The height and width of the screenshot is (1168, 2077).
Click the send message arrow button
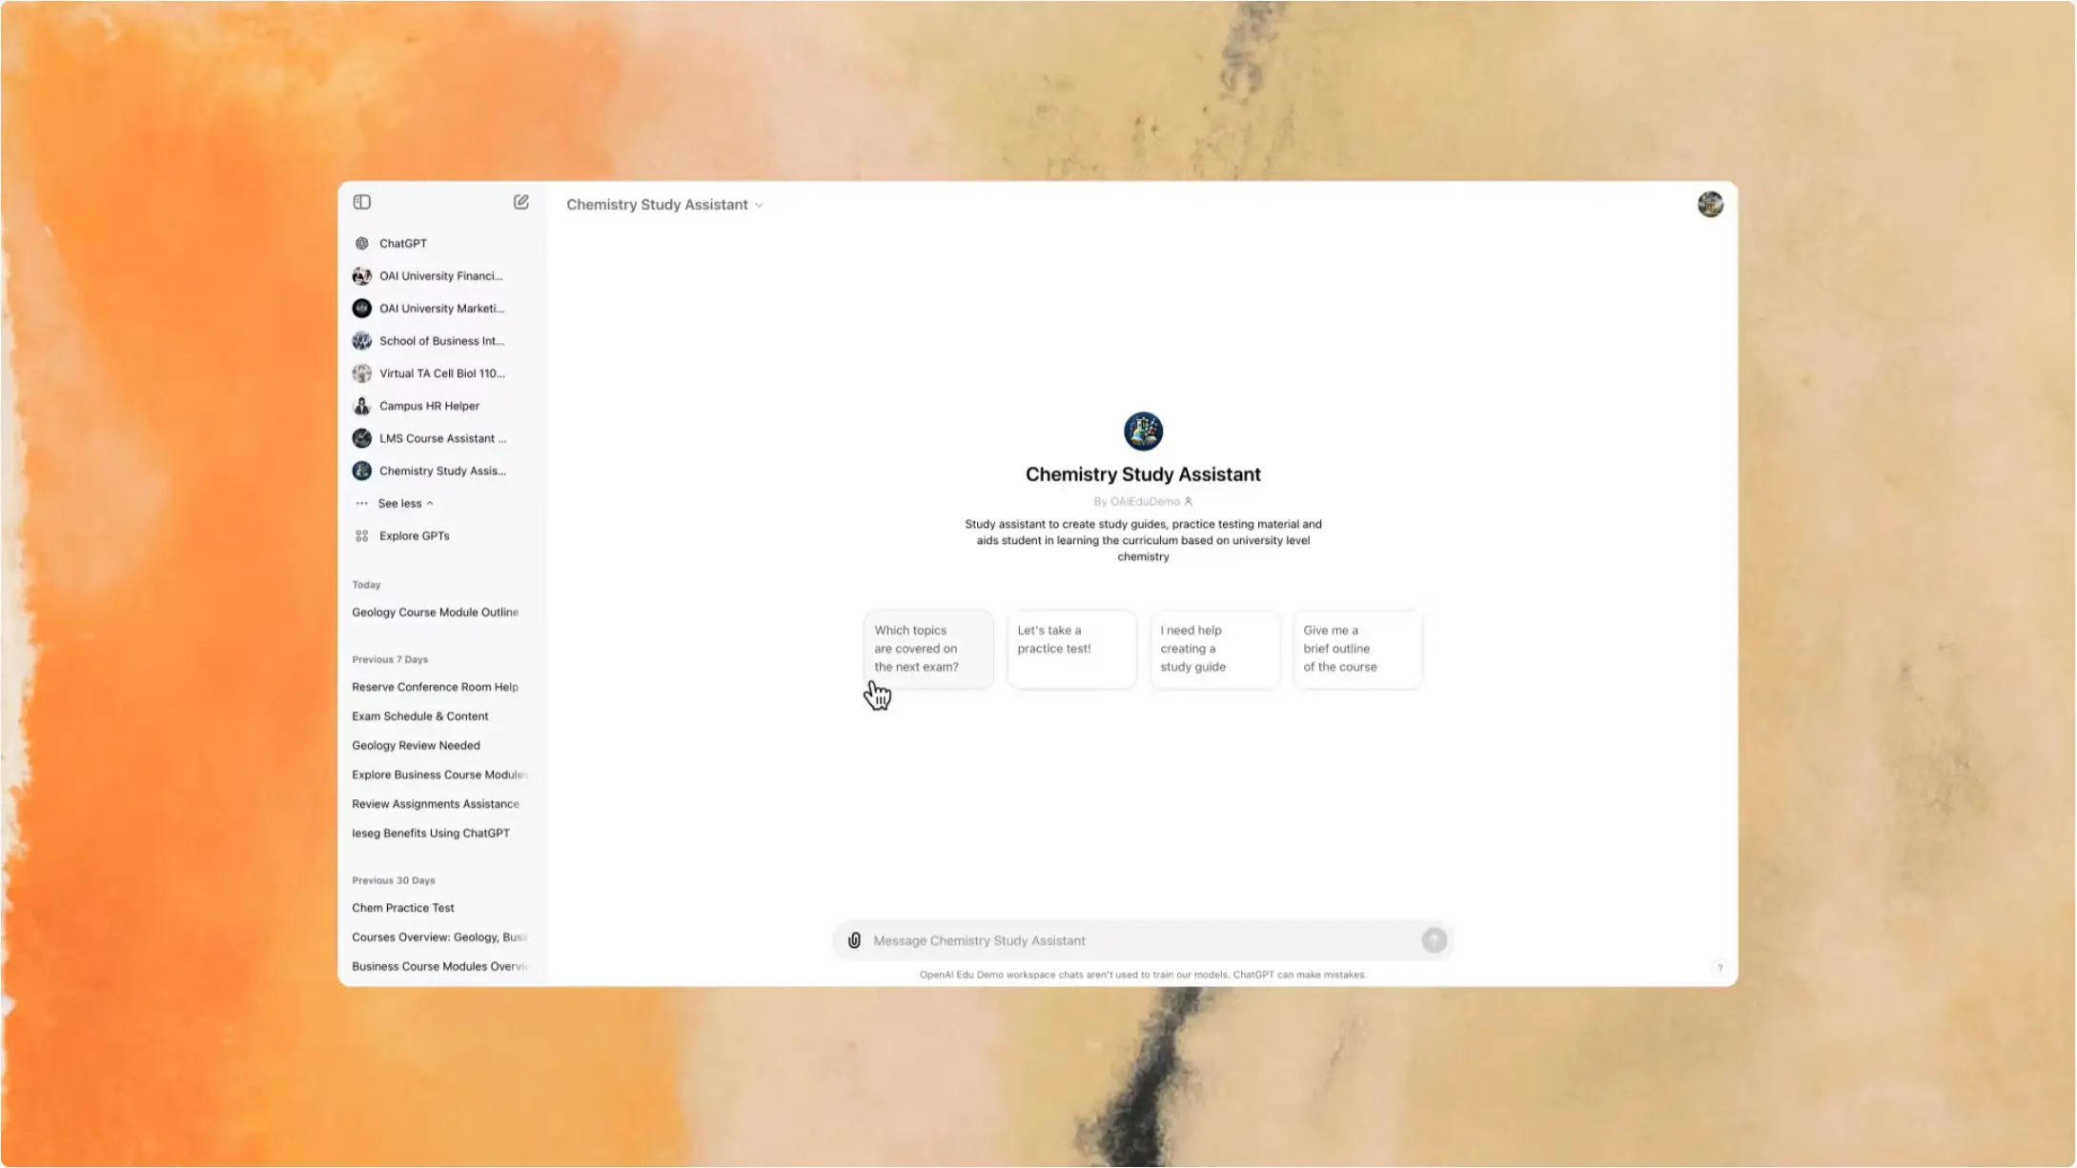[x=1434, y=940]
